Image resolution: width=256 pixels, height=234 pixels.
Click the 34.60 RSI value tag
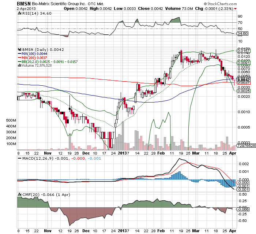pos(242,34)
